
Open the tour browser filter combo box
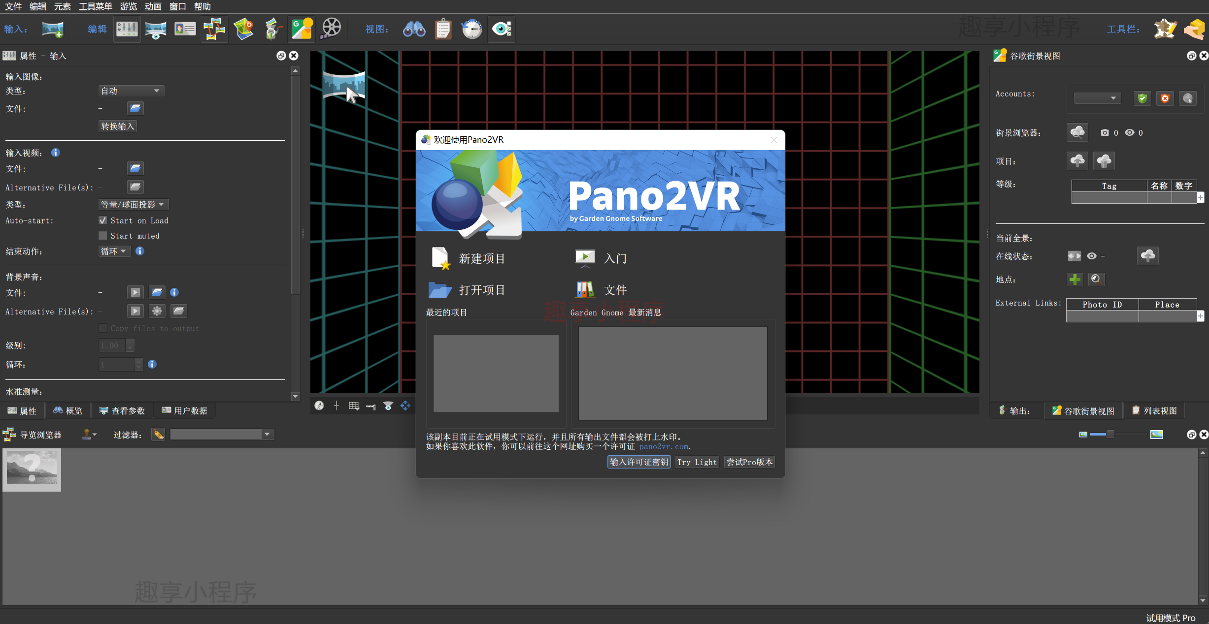coord(222,435)
